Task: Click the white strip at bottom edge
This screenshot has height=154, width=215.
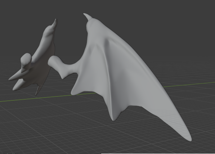Action: pos(158,154)
